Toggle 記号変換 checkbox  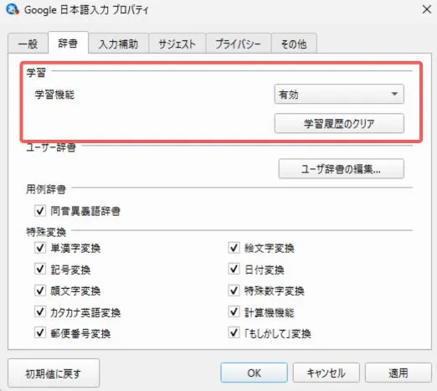click(40, 269)
